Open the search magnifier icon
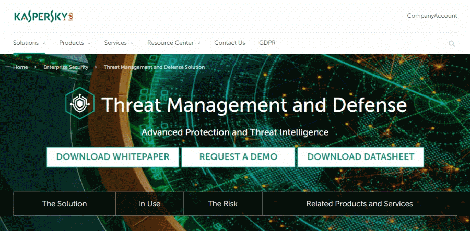This screenshot has width=470, height=231. click(452, 44)
